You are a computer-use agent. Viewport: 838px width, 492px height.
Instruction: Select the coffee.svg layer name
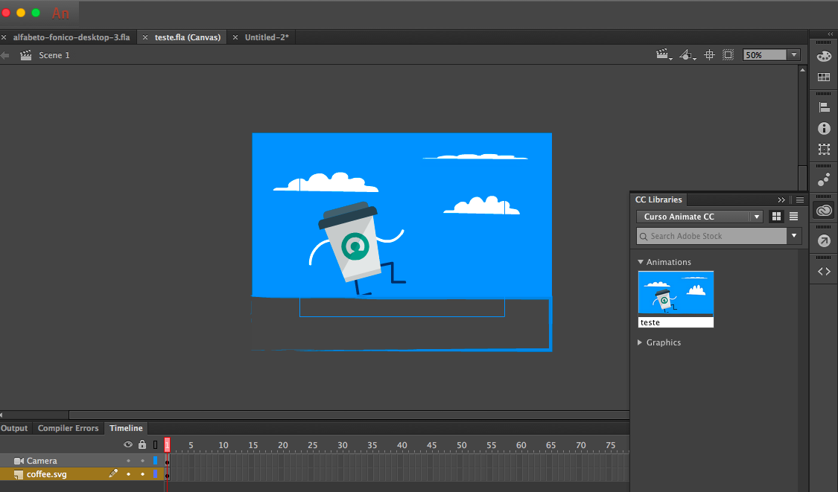(46, 474)
